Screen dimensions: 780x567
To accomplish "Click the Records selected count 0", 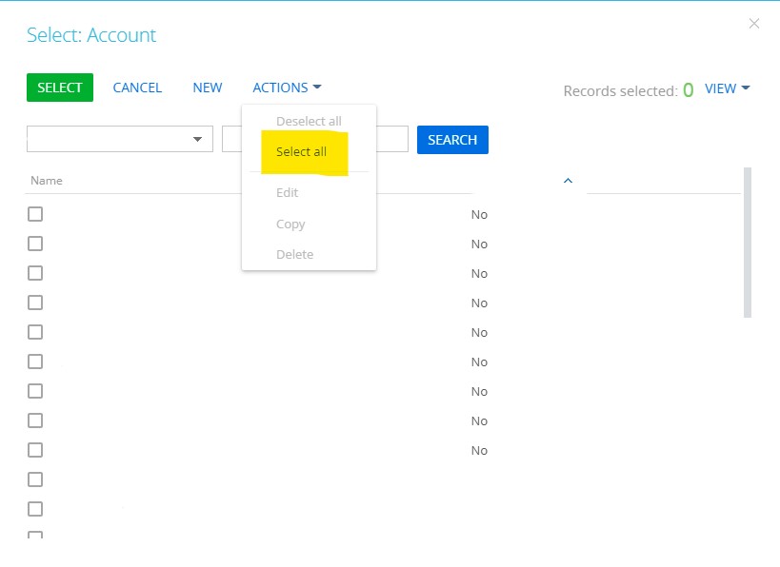I will pyautogui.click(x=688, y=90).
